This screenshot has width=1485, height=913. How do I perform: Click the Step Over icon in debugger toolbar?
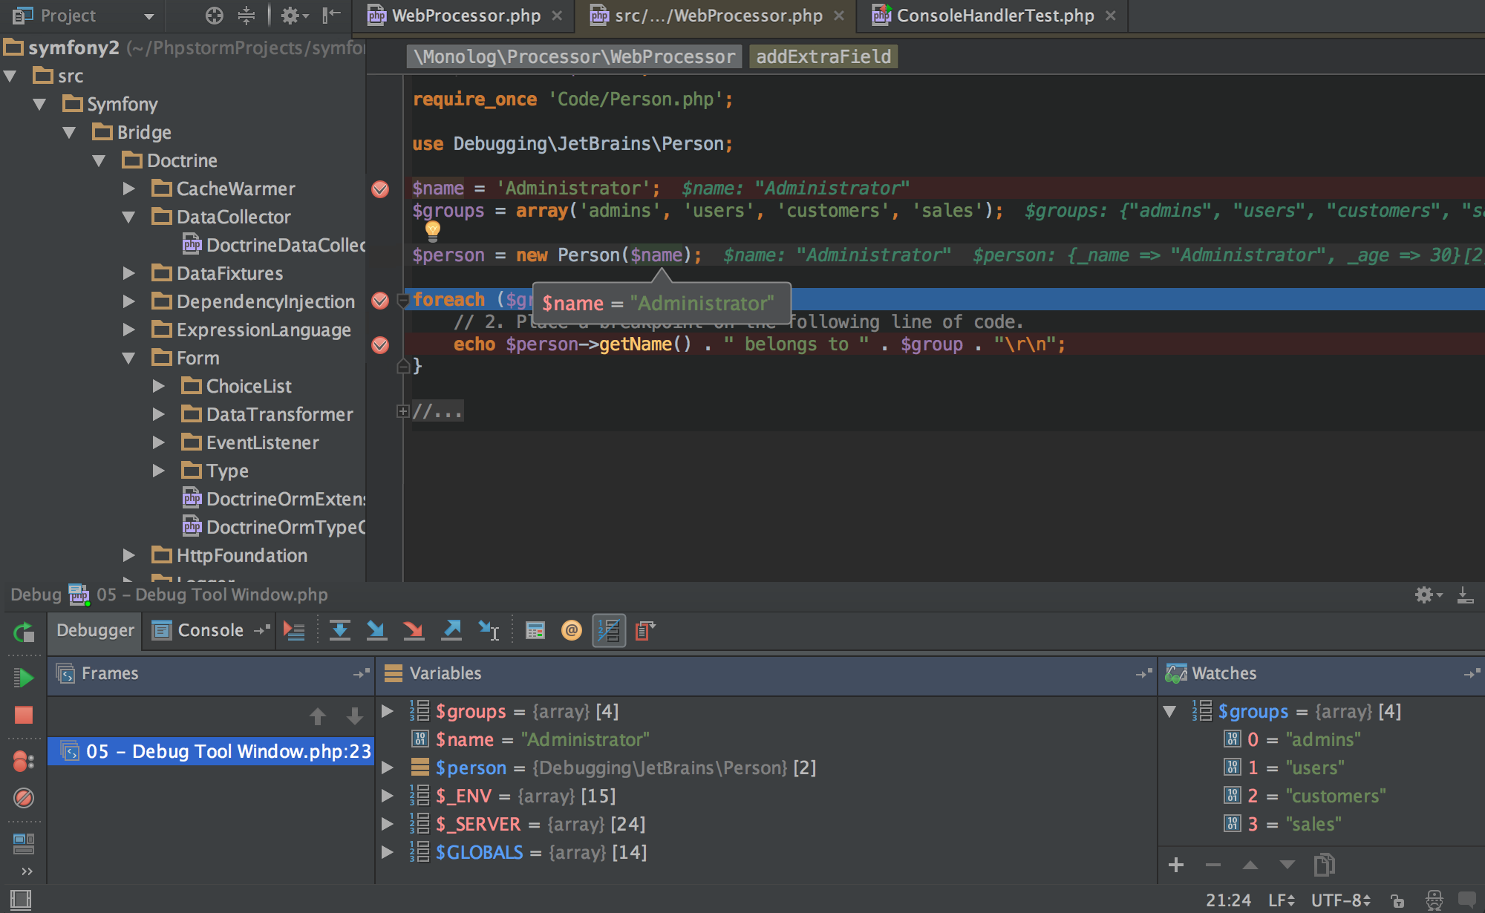click(339, 629)
